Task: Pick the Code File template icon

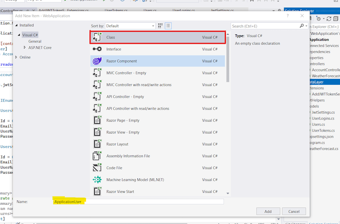Action: point(97,168)
